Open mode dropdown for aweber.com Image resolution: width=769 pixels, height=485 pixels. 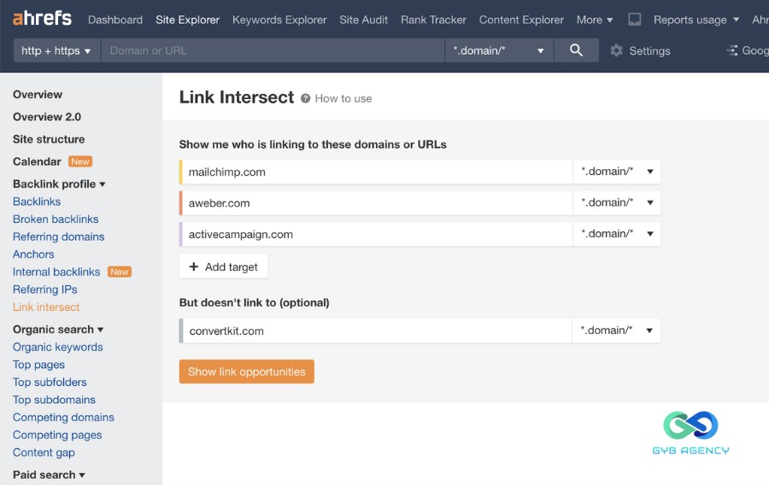(616, 203)
